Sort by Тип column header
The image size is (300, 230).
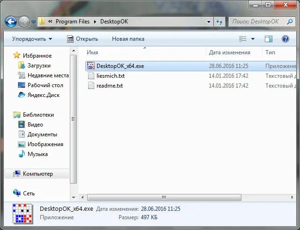pos(270,52)
